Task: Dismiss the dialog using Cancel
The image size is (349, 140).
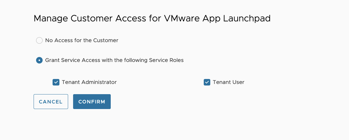Action: [51, 102]
